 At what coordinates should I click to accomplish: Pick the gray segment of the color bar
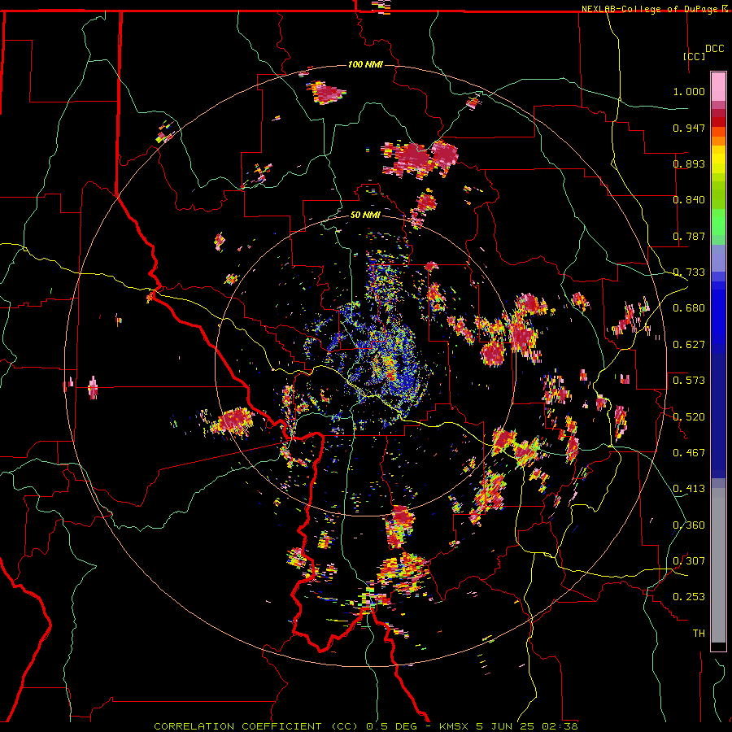[718, 565]
